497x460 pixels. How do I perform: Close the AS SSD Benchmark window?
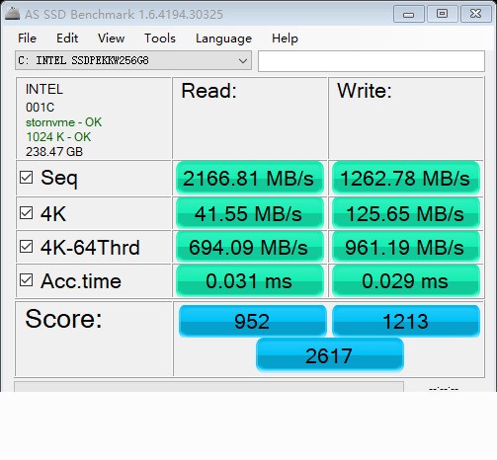pyautogui.click(x=476, y=14)
